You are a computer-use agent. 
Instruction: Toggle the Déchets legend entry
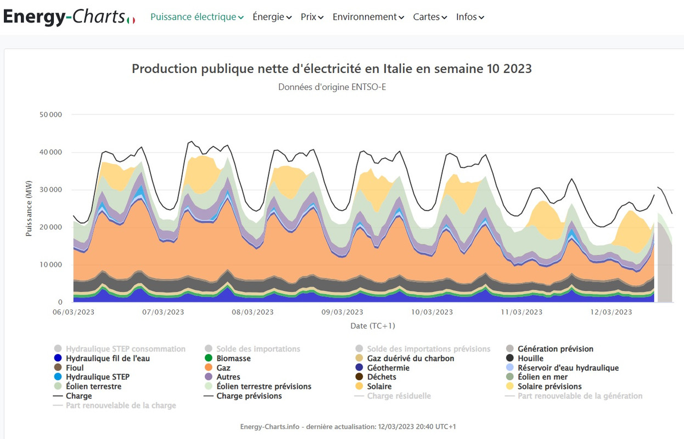pos(375,377)
